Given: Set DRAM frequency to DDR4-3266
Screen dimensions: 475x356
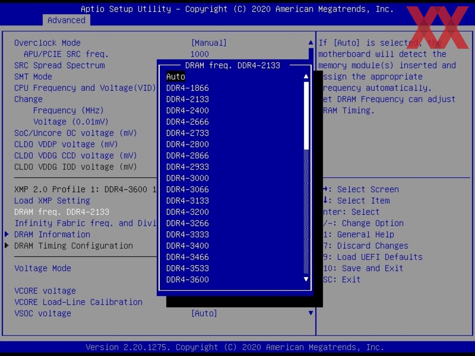Looking at the screenshot, I should point(187,223).
